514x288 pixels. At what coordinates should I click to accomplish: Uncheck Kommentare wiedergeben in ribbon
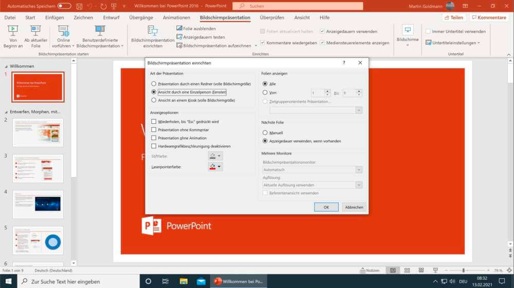click(262, 43)
